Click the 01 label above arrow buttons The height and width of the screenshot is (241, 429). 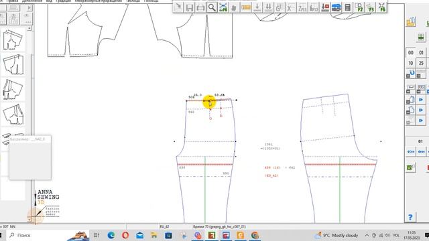[420, 141]
